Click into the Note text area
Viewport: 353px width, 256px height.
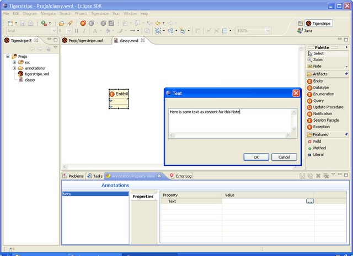tap(229, 120)
